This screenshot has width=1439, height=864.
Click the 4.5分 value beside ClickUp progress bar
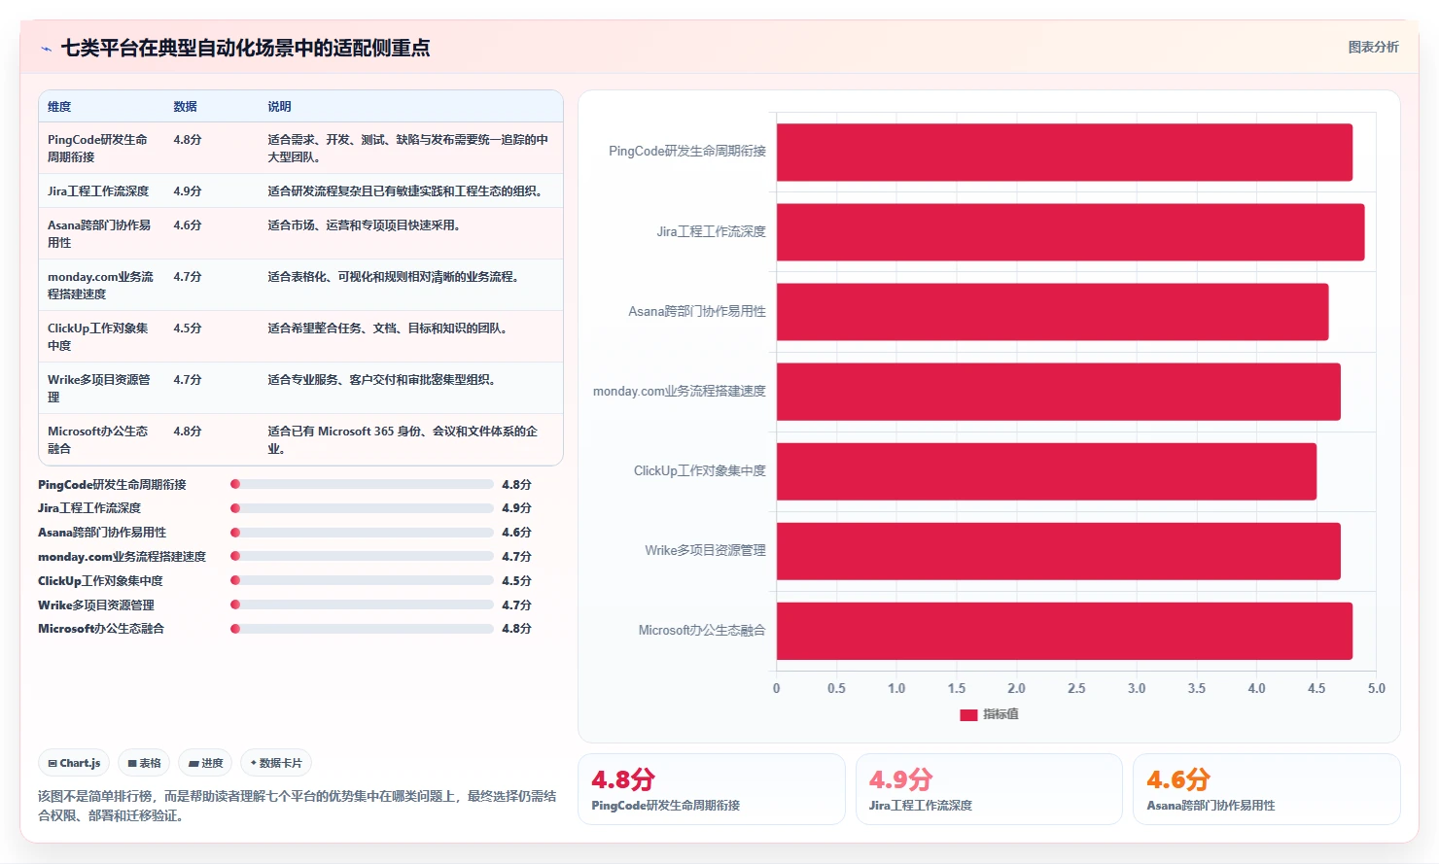pos(516,580)
